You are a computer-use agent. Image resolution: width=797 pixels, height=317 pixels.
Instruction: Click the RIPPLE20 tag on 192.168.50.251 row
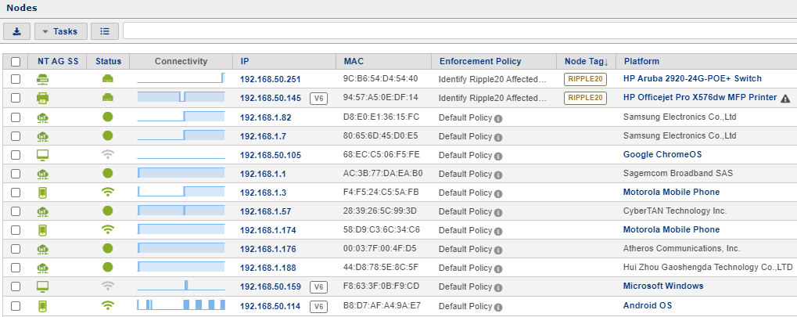(585, 79)
